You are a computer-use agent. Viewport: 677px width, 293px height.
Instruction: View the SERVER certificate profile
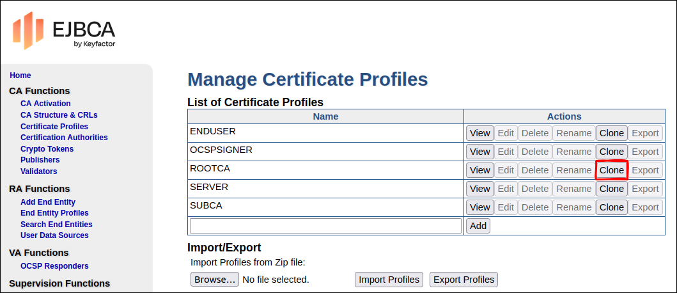point(479,189)
